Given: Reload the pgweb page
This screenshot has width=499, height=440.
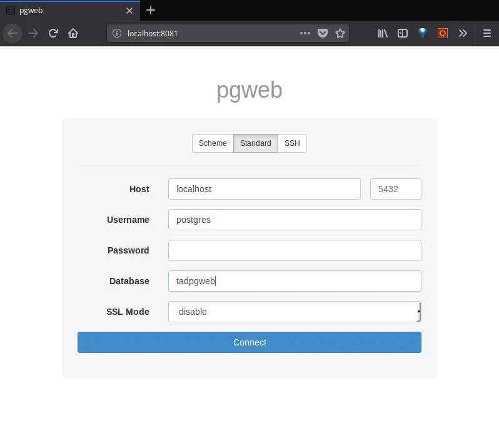Looking at the screenshot, I should tap(53, 33).
